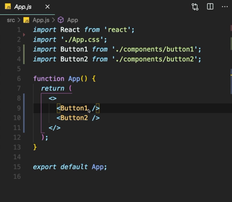This screenshot has height=202, width=232.
Task: Click App function name on line 6
Action: 74,79
